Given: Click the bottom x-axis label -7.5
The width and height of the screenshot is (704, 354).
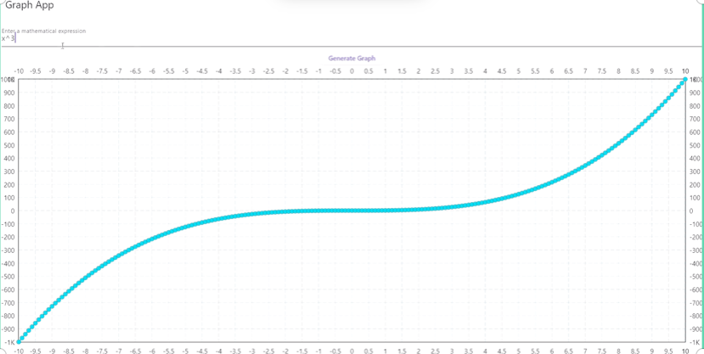Looking at the screenshot, I should pyautogui.click(x=102, y=350).
